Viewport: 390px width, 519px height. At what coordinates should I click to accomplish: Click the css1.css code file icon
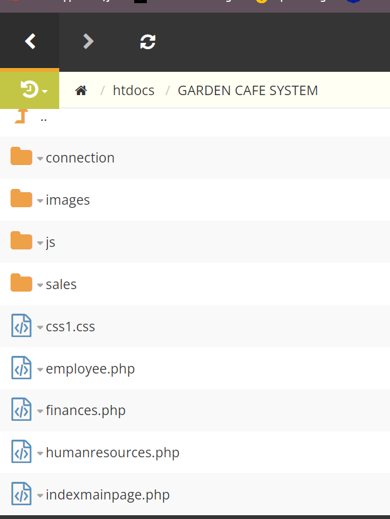point(21,326)
